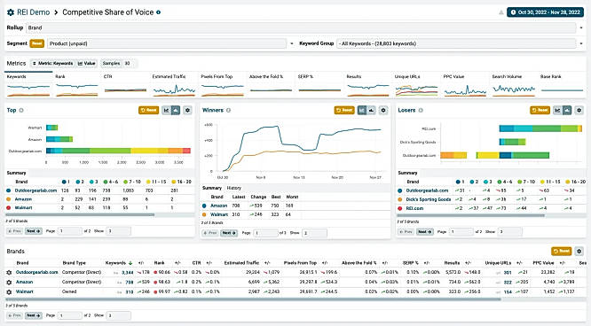Switch Losers panel to bar chart view
591x326 pixels.
point(567,111)
